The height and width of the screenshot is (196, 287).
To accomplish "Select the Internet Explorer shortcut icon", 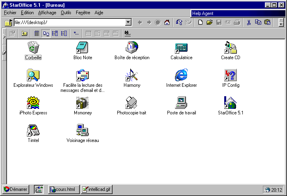I will click(181, 76).
